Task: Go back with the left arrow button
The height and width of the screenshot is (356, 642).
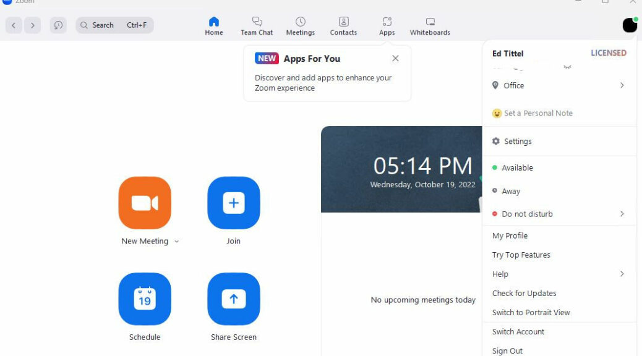Action: coord(14,25)
